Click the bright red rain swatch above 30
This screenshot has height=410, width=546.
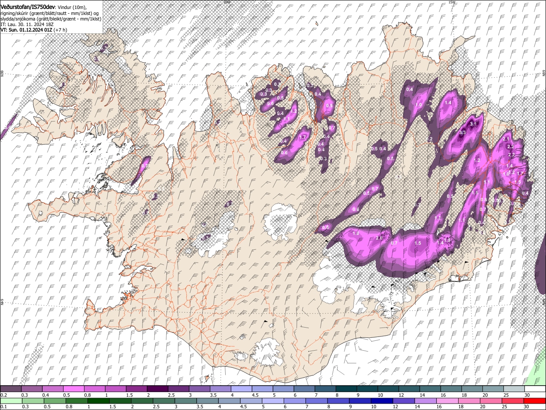pos(534,401)
